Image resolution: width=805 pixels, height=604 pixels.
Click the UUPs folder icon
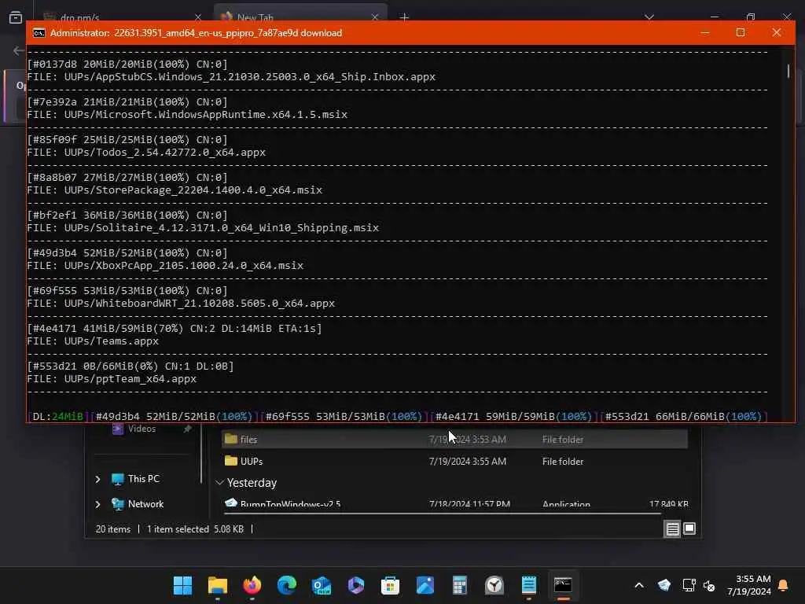click(231, 461)
